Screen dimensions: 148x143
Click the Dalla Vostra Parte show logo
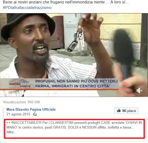[x=20, y=84]
